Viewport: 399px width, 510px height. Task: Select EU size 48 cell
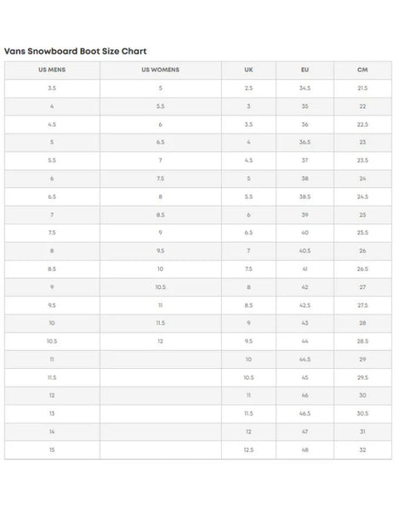[305, 450]
